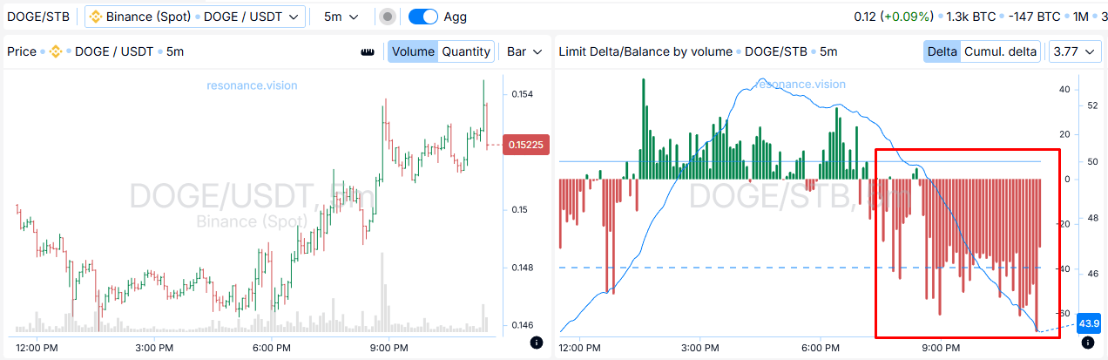The image size is (1108, 360).
Task: Open the Bar chart type dropdown
Action: click(524, 51)
